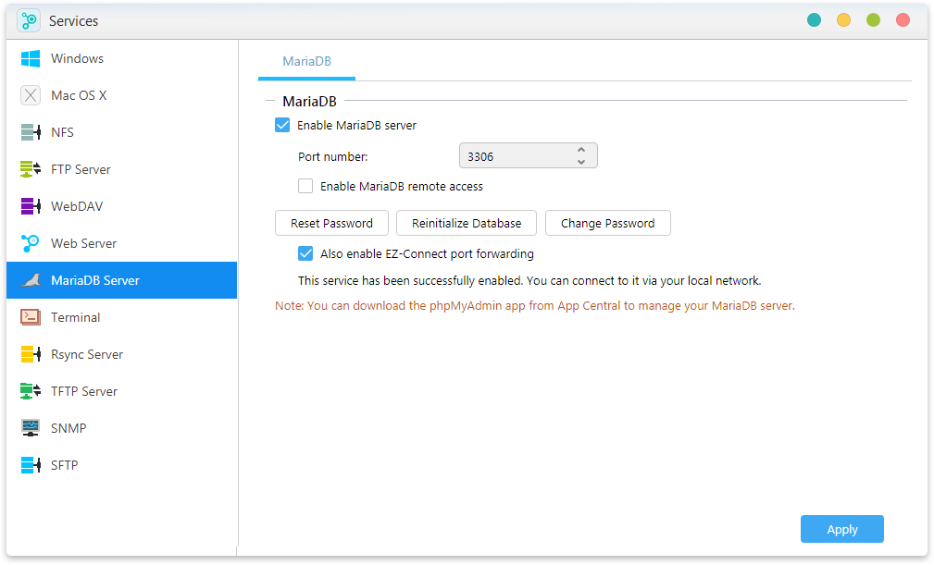
Task: Click the teal window control dot
Action: [815, 20]
